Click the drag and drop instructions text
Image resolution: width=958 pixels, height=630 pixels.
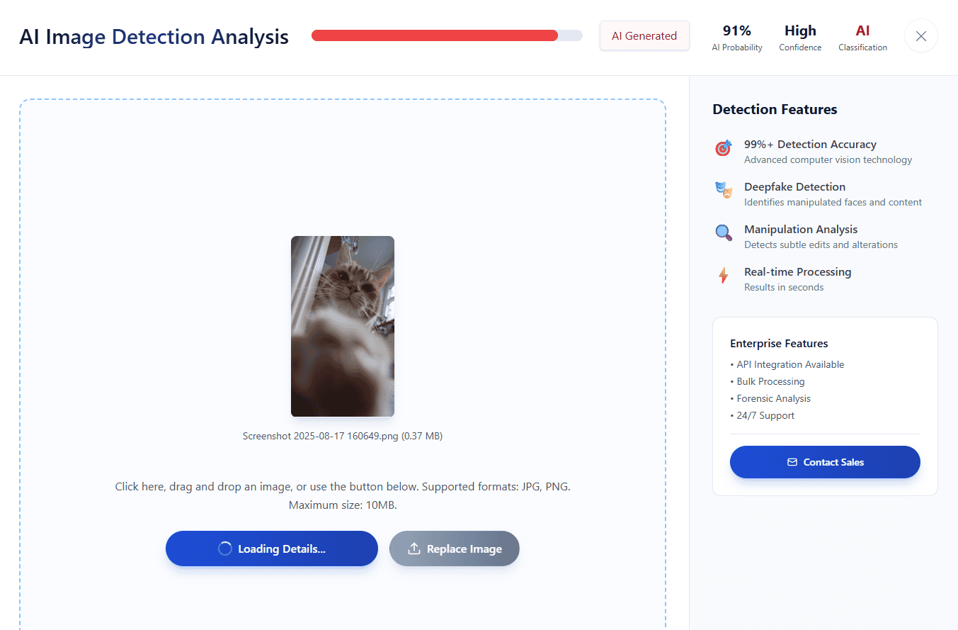(343, 496)
